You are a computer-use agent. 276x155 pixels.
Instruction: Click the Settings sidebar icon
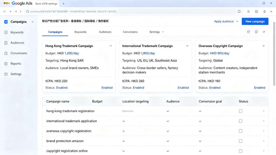point(6,74)
